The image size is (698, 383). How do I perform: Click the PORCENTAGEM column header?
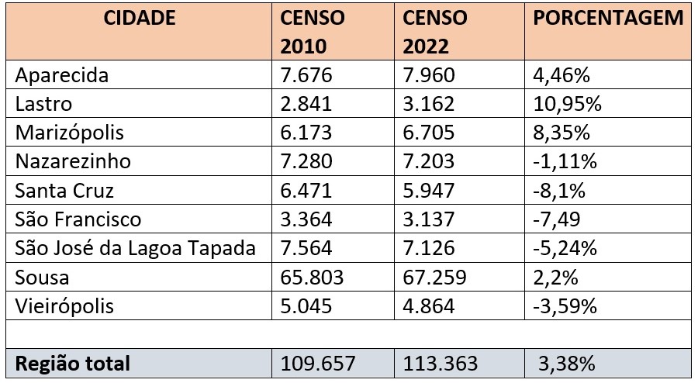(x=608, y=18)
